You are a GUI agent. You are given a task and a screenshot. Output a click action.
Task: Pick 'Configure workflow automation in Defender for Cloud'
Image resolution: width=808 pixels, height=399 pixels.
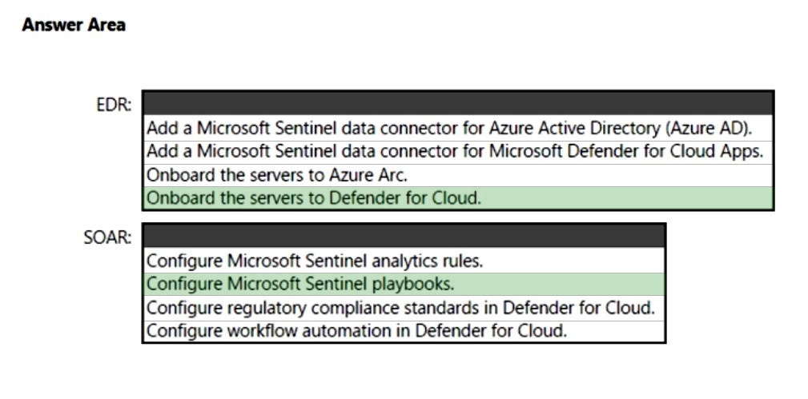pos(356,330)
